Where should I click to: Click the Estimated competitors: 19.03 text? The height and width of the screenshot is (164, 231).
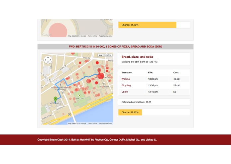[x=136, y=102]
